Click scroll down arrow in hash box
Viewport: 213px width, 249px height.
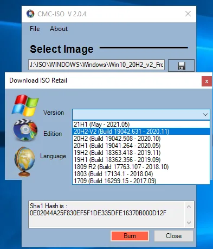pyautogui.click(x=189, y=222)
